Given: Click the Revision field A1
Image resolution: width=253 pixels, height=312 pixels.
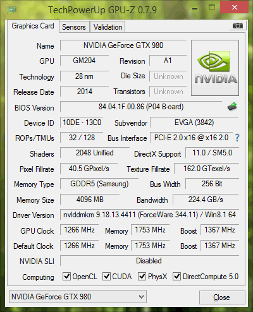Looking at the screenshot, I should pos(168,61).
